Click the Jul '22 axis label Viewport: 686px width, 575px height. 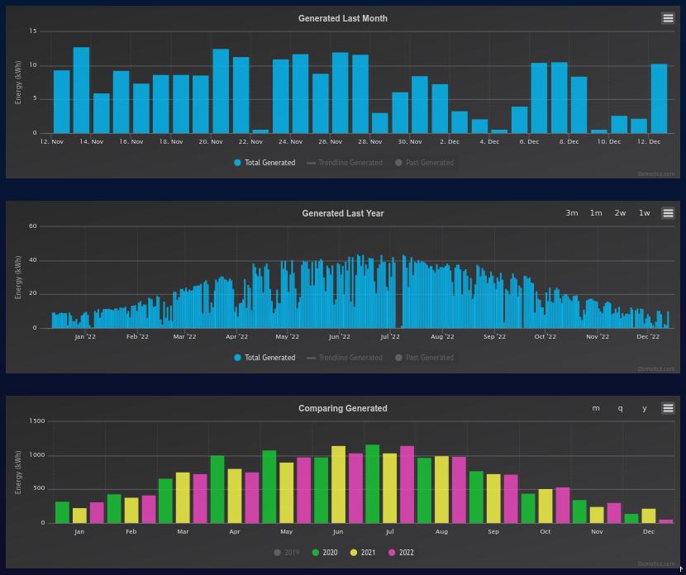point(390,337)
